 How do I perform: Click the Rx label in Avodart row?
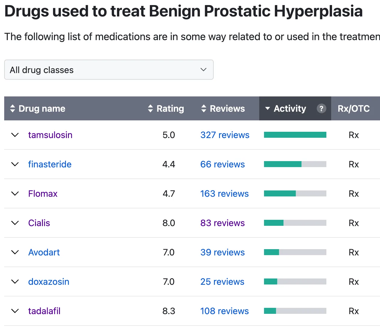(x=354, y=252)
